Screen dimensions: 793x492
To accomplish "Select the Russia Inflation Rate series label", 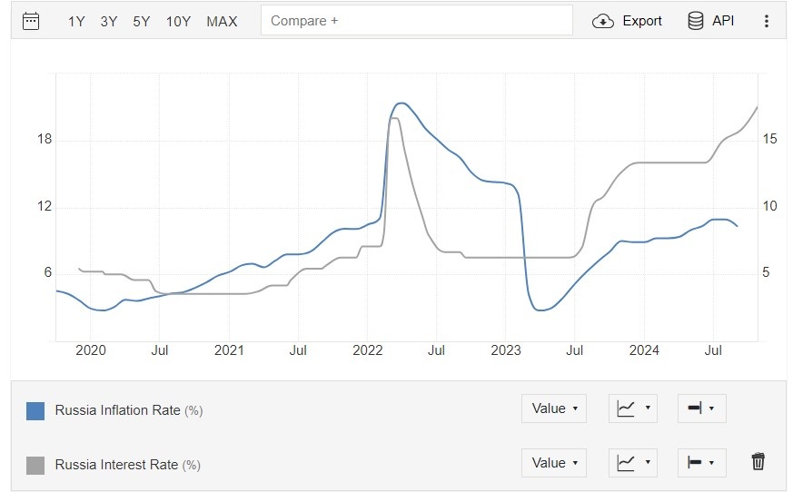I will click(x=129, y=410).
